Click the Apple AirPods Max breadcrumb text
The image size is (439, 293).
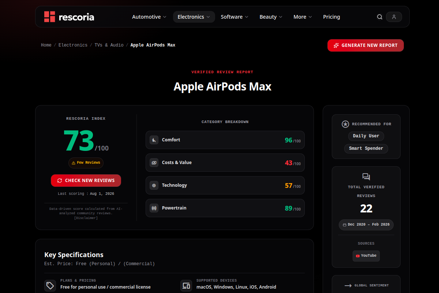[x=153, y=45]
